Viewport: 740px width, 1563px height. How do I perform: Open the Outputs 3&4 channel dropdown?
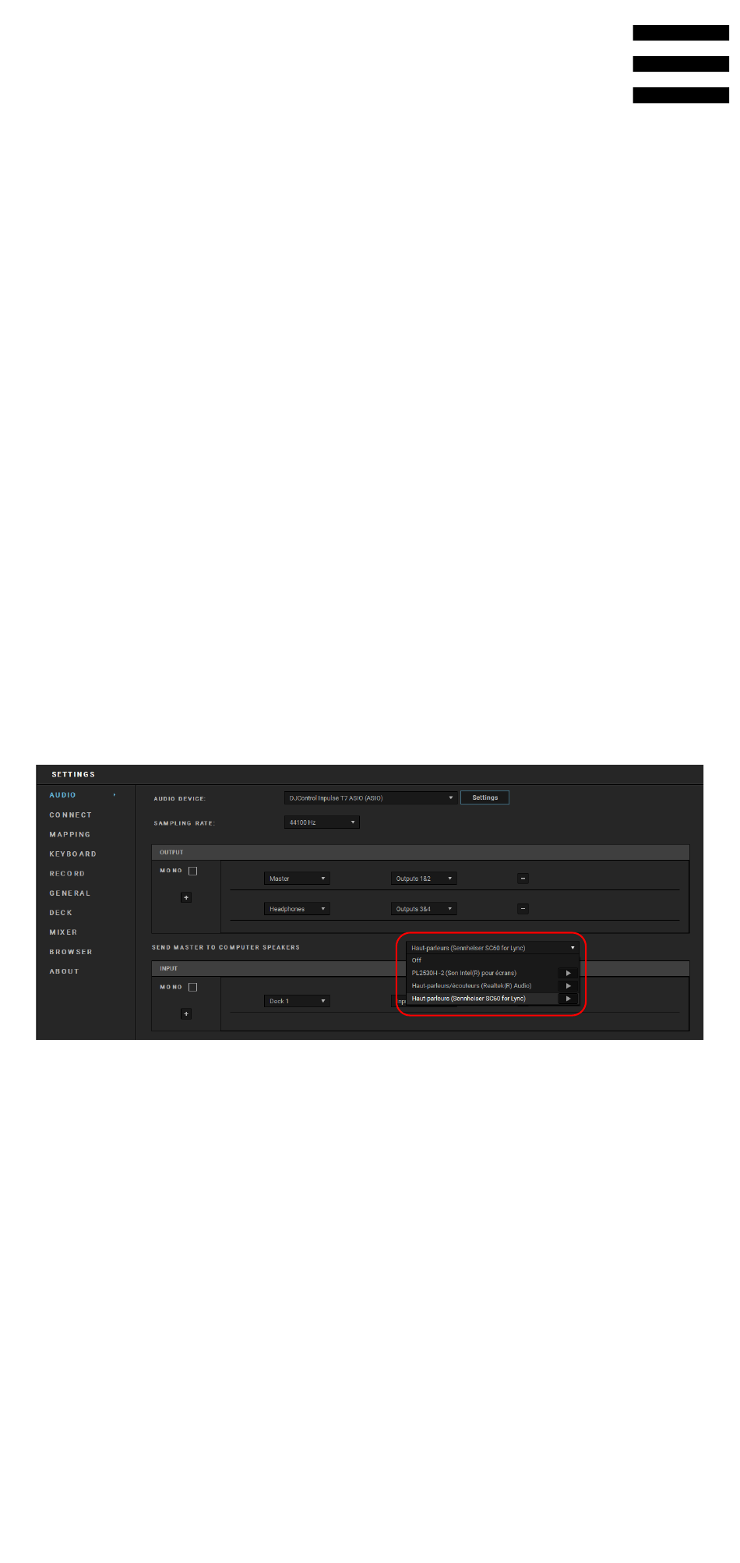click(x=424, y=909)
